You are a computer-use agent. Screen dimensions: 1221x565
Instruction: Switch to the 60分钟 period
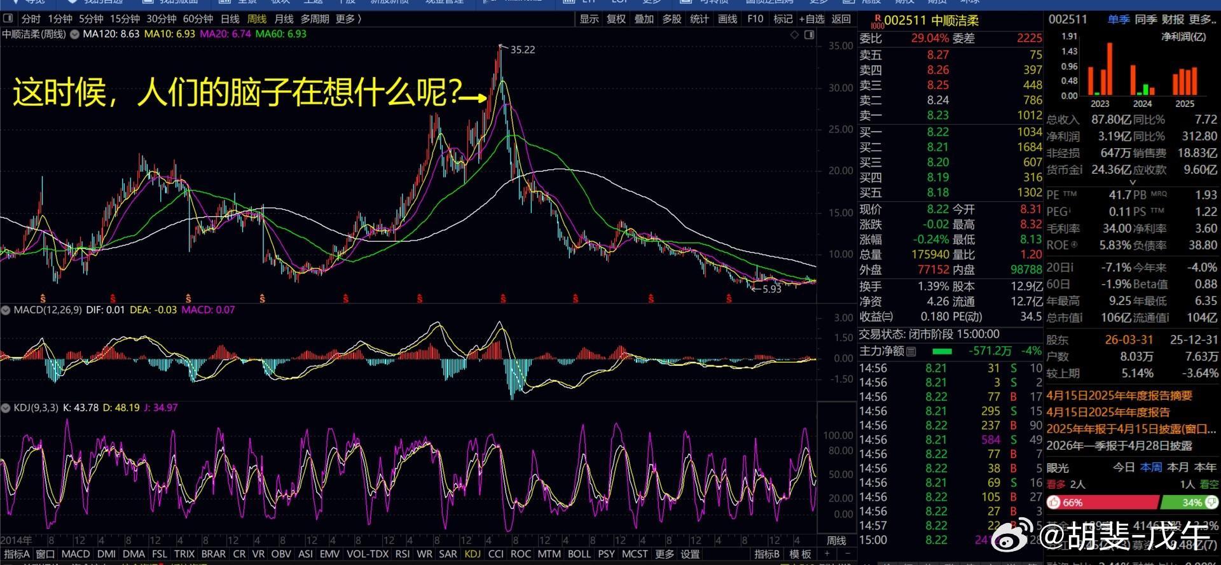[198, 19]
